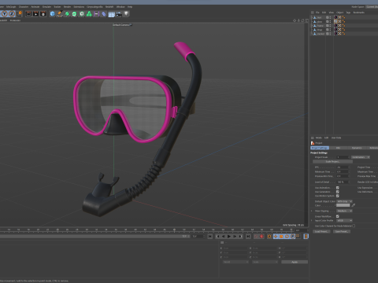Expand View Clipping disclosure arrow
The image size is (378, 283).
click(312, 211)
